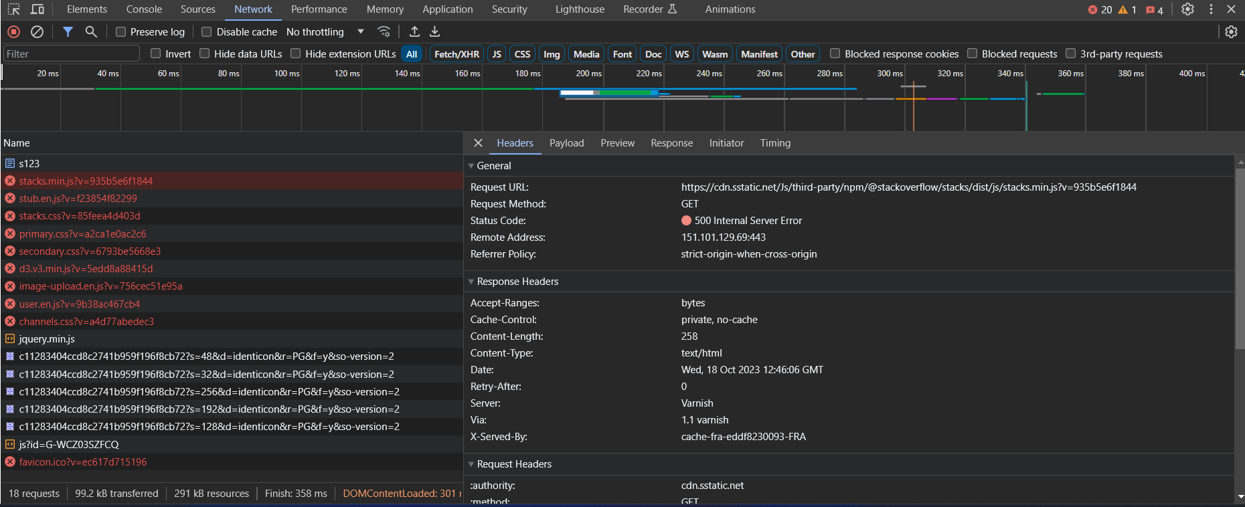The image size is (1245, 507).
Task: Click image icon beside s=48 identicon request
Action: 10,357
